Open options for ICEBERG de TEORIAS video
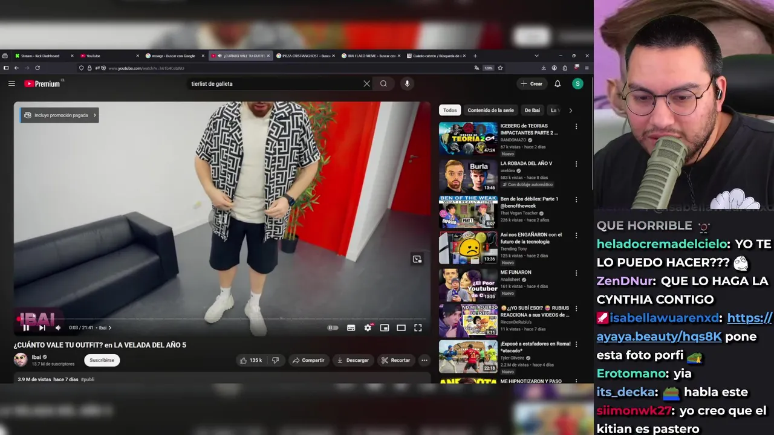Viewport: 774px width, 435px height. pyautogui.click(x=576, y=127)
